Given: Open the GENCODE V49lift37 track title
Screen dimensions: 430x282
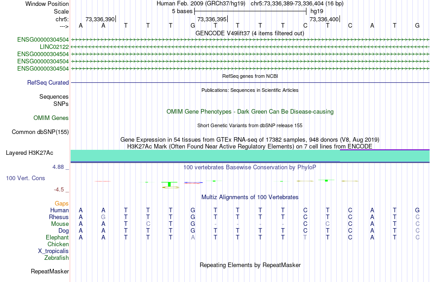Looking at the screenshot, I should [250, 33].
